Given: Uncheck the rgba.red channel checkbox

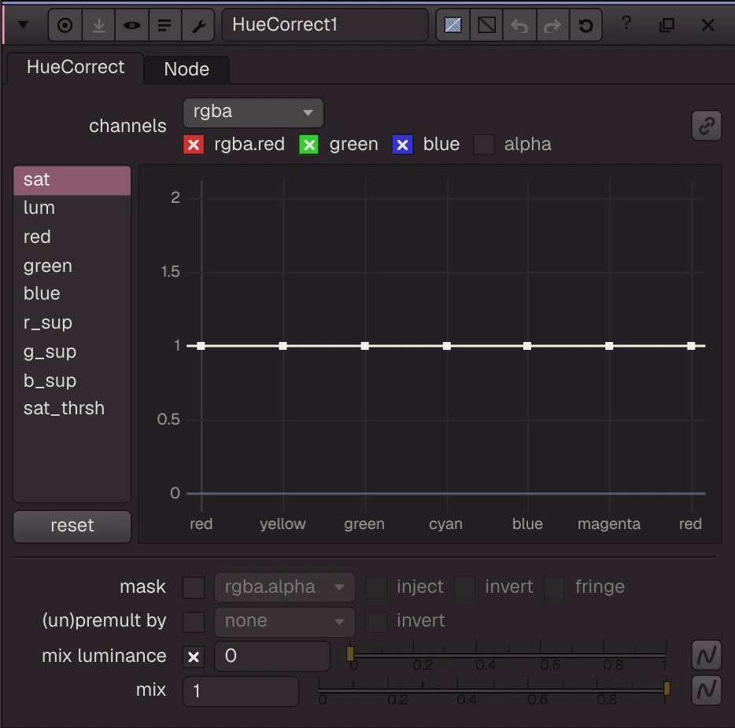Looking at the screenshot, I should (x=194, y=144).
